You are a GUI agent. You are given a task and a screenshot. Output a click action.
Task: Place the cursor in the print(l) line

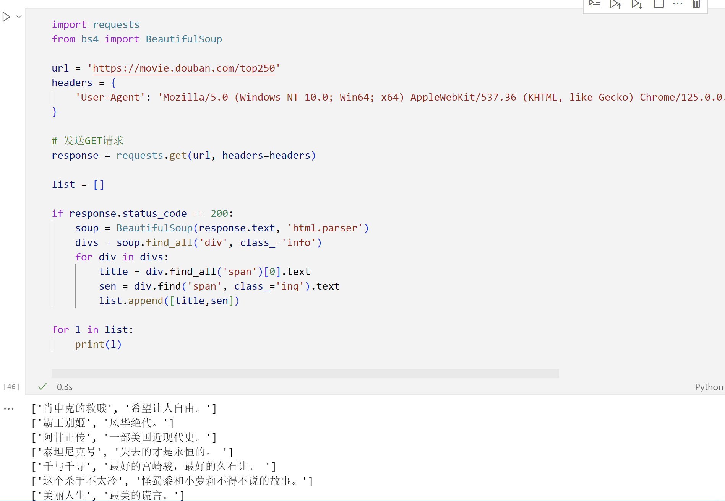(x=98, y=344)
